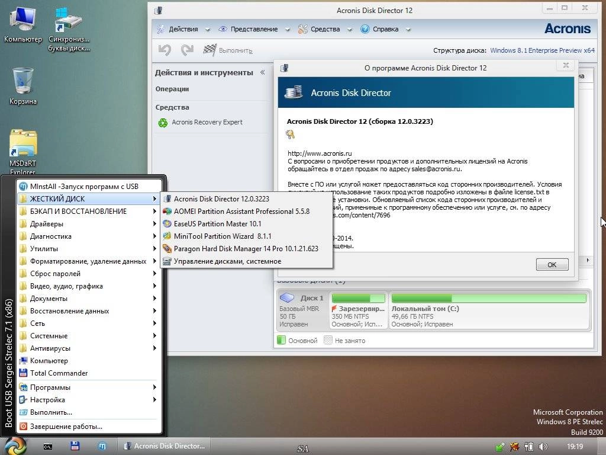Screen dimensions: 606x455
Task: Open Total Commander from start menu
Action: tap(89, 373)
